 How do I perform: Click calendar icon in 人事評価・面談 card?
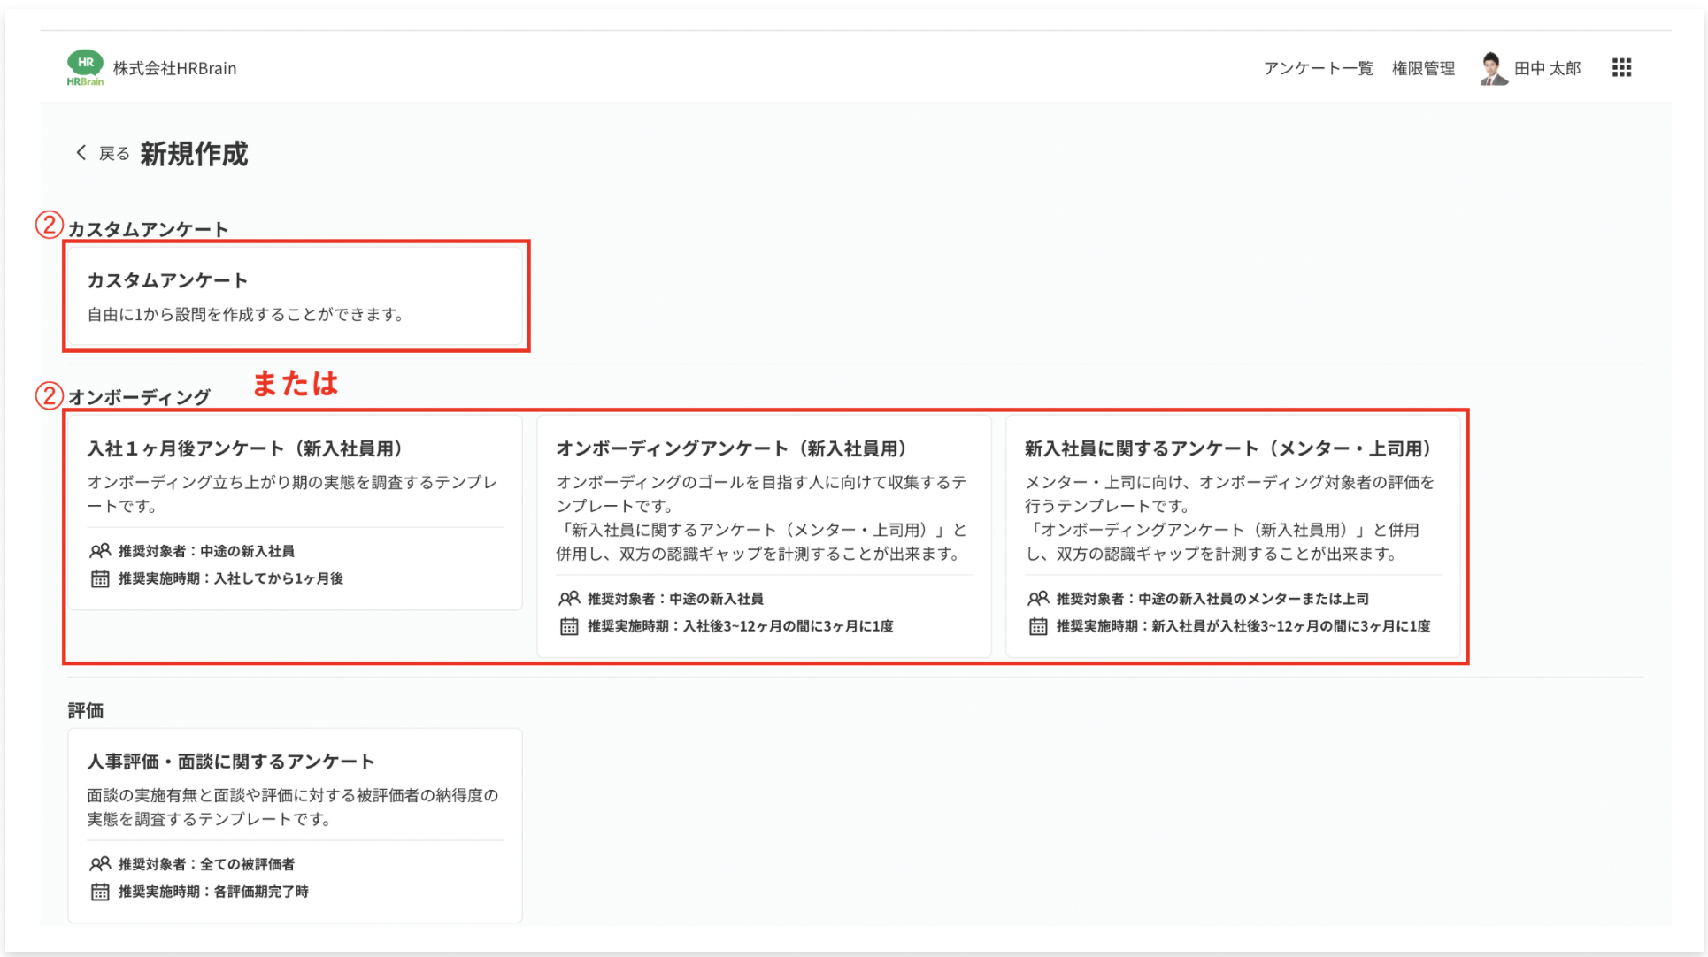[100, 892]
